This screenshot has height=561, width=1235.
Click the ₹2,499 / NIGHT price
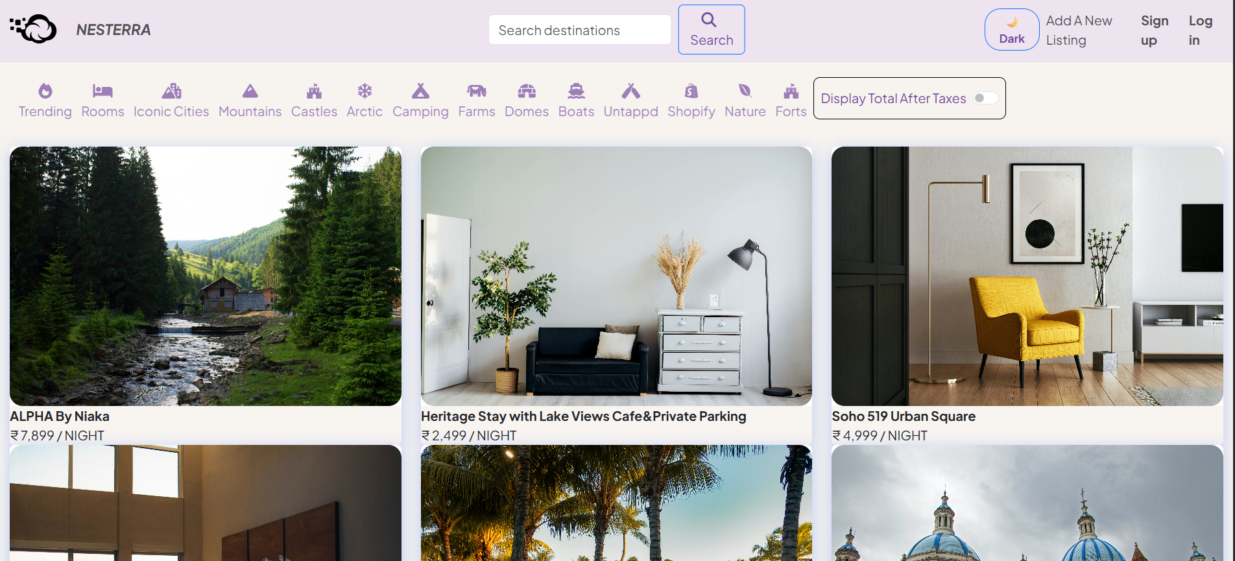click(469, 436)
